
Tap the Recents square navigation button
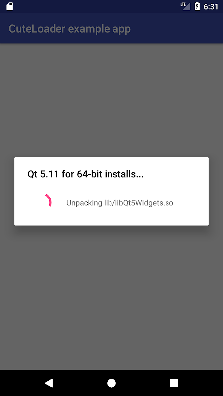click(x=174, y=383)
